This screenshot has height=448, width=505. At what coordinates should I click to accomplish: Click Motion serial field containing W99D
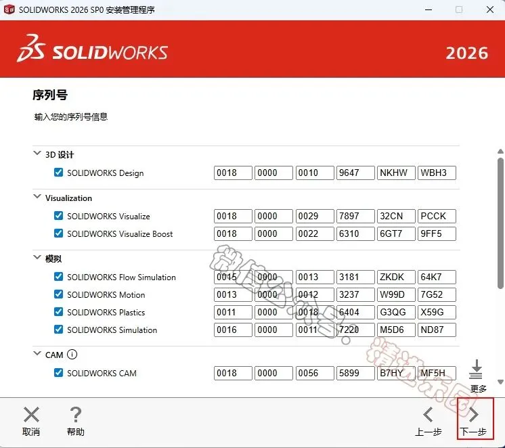pos(396,294)
